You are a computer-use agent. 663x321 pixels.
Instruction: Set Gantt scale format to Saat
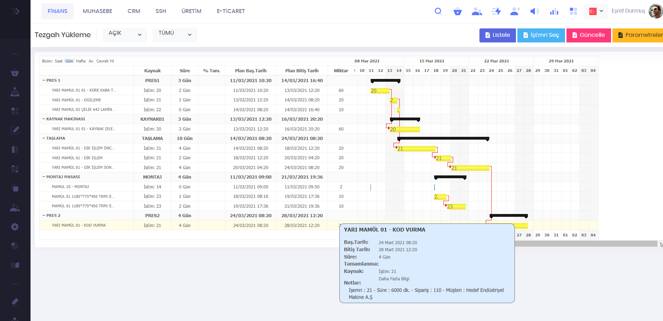pos(59,61)
